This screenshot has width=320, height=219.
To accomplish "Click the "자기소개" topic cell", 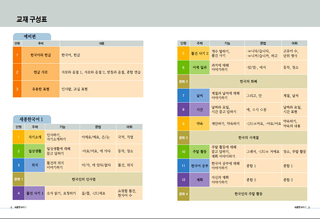I will click(35, 137).
